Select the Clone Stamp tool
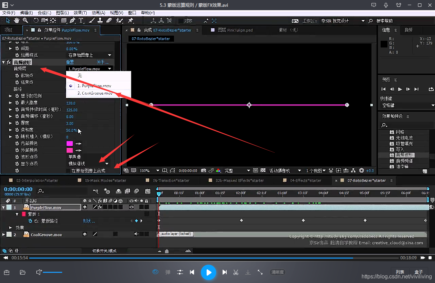 pos(100,21)
